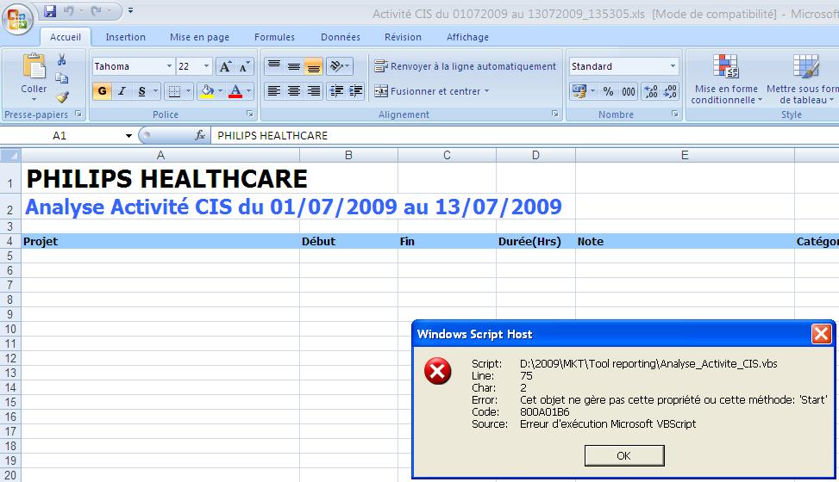Click OK in Windows Script Host dialog

click(x=624, y=456)
